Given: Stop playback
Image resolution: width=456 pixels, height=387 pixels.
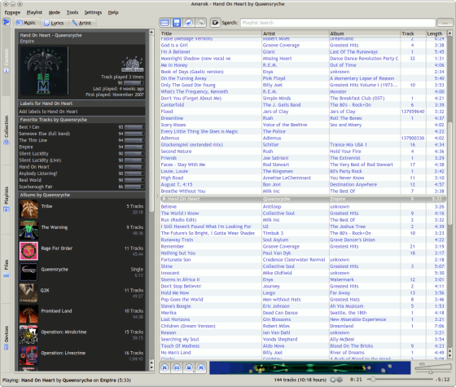Looking at the screenshot, I should click(189, 367).
